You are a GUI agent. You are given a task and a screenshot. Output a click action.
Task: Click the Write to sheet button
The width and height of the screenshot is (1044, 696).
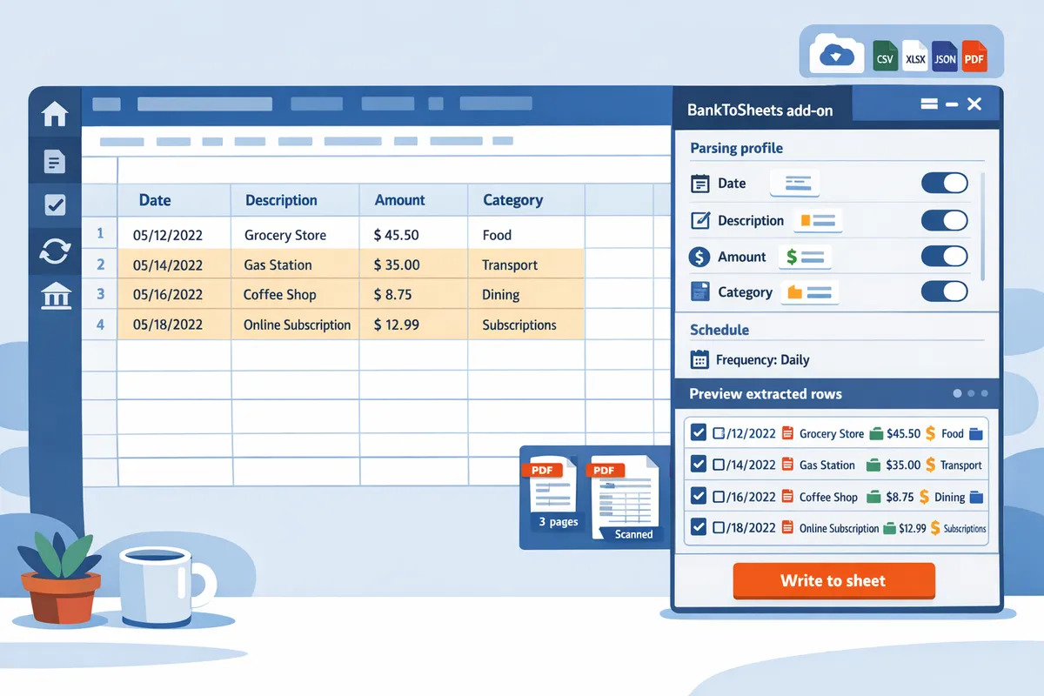point(833,580)
